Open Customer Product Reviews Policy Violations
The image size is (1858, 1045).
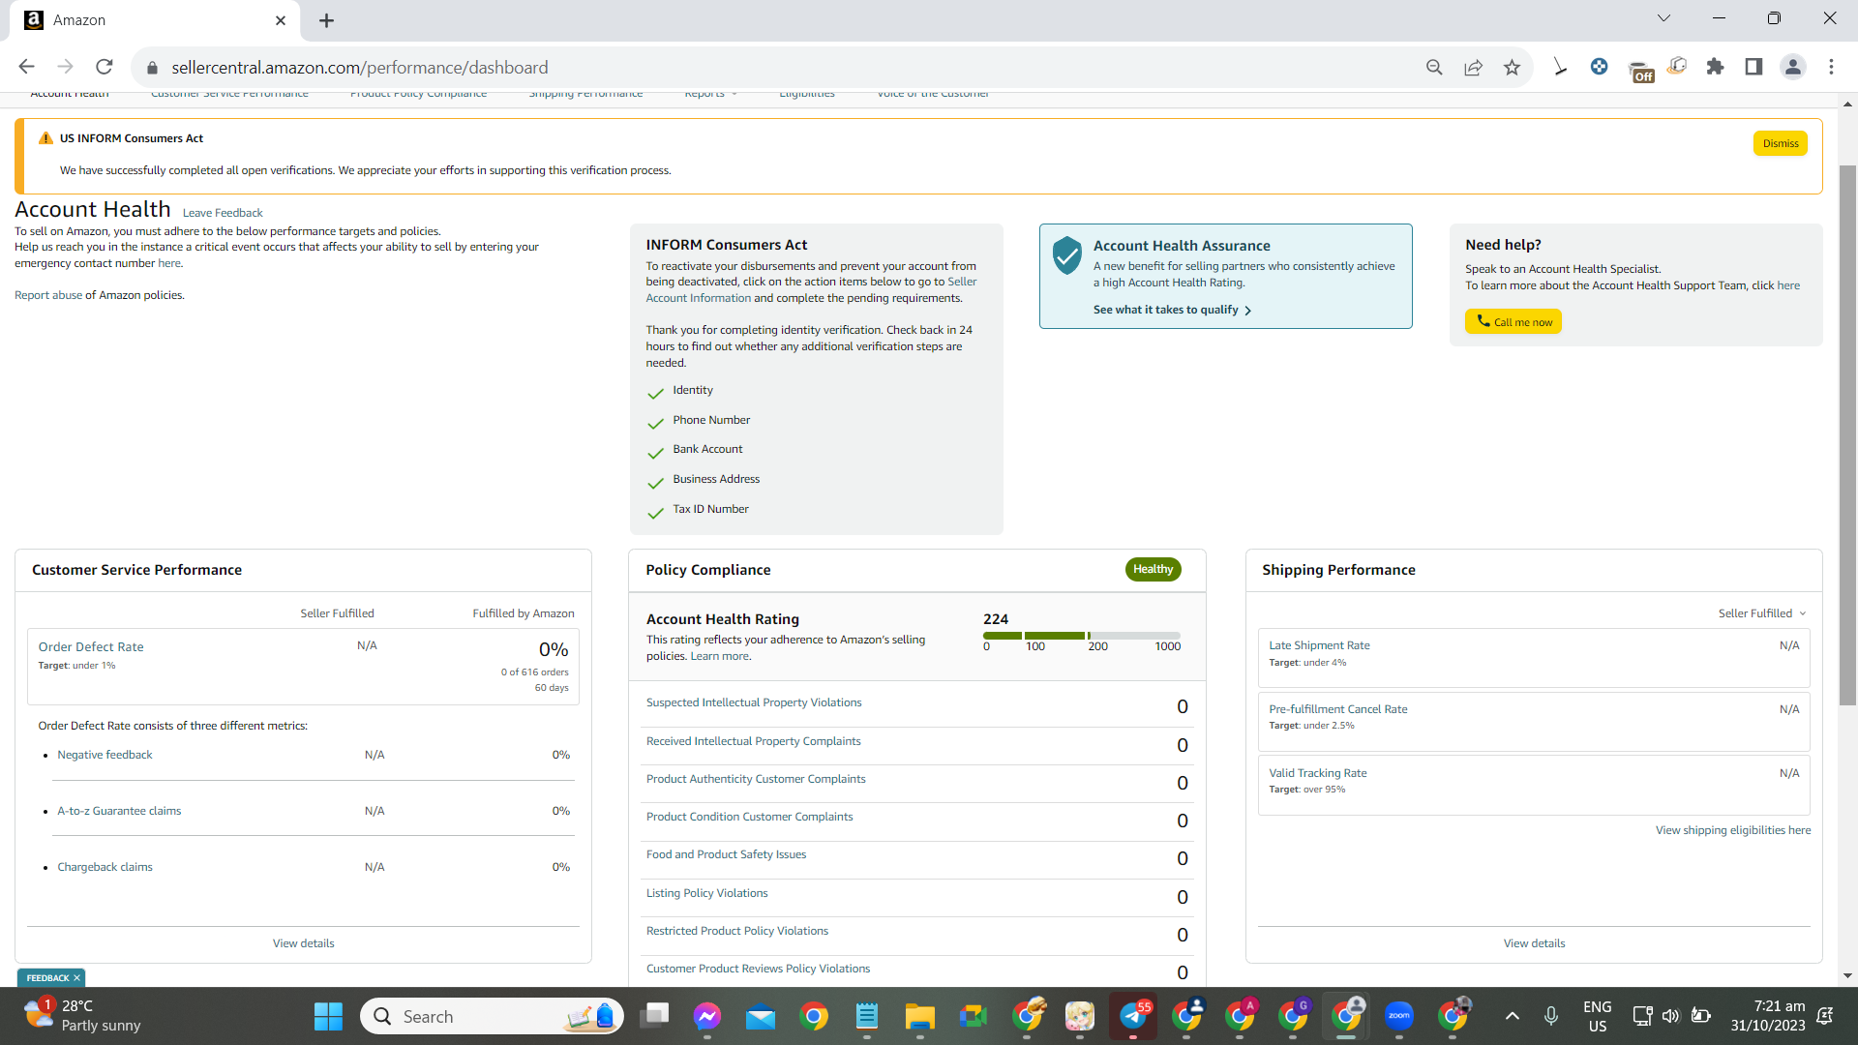(x=758, y=969)
